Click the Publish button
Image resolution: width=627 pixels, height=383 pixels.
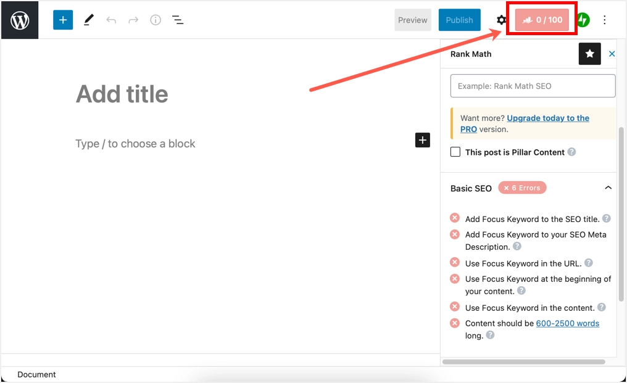click(459, 20)
